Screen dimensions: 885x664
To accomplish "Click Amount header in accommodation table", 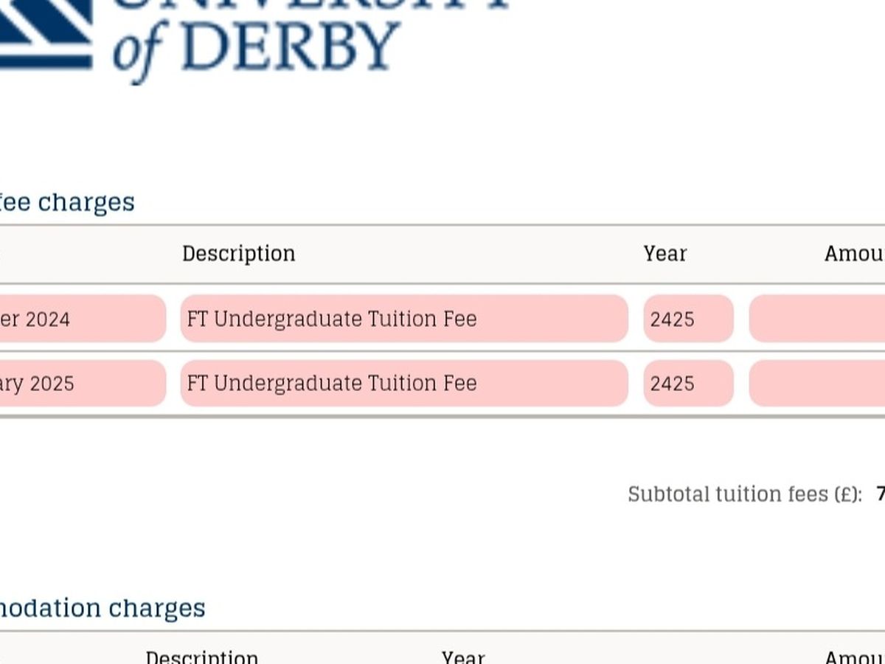I will (x=854, y=657).
